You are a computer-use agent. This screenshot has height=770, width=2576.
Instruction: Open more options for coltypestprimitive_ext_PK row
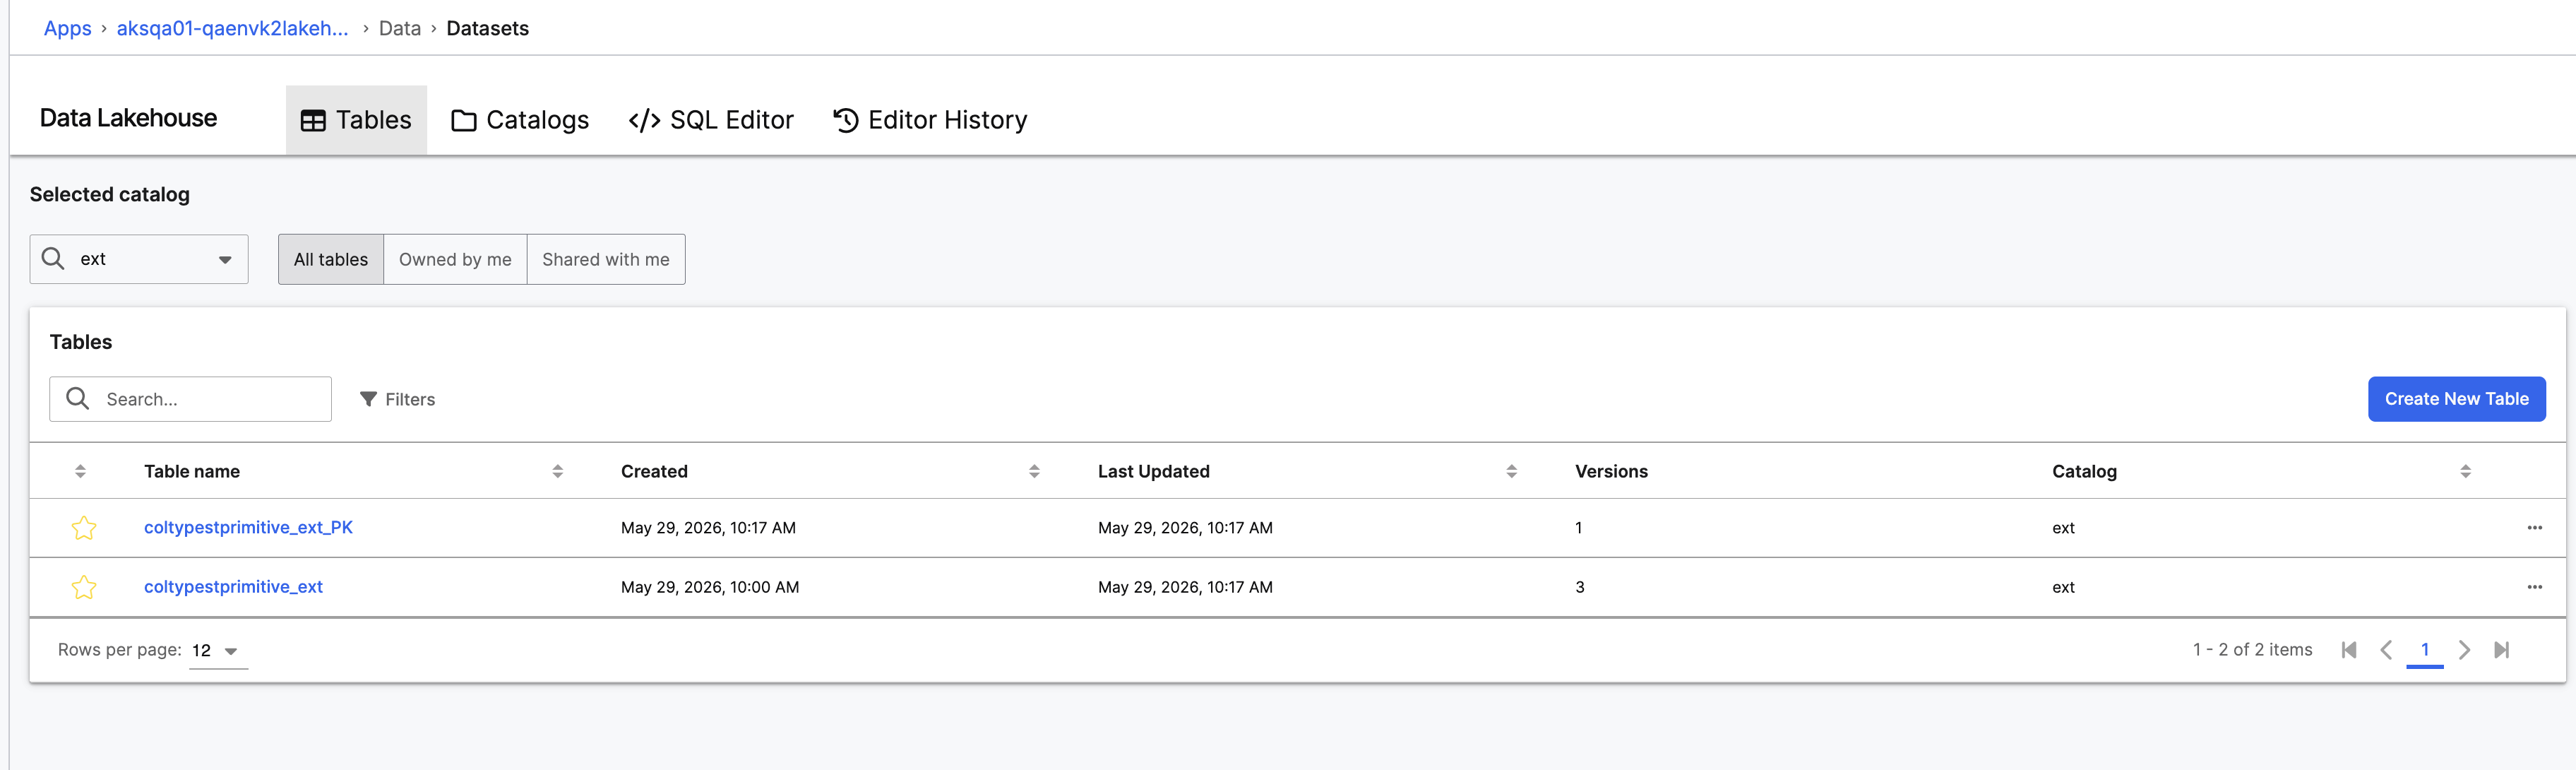pyautogui.click(x=2534, y=528)
